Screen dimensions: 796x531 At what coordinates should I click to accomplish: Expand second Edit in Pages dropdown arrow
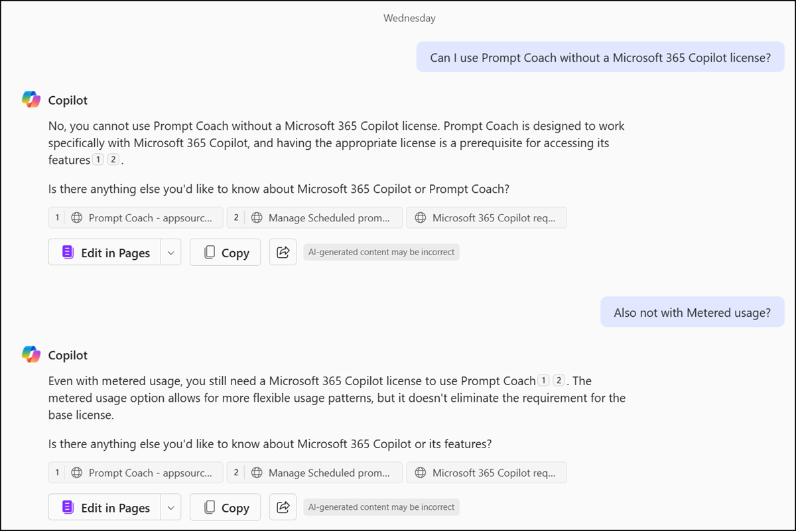pos(170,508)
